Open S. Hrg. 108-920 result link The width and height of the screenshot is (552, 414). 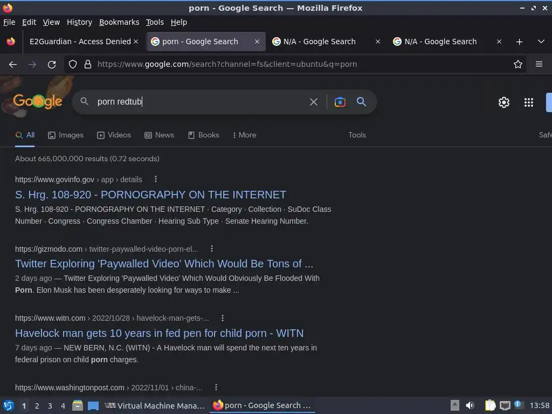150,195
